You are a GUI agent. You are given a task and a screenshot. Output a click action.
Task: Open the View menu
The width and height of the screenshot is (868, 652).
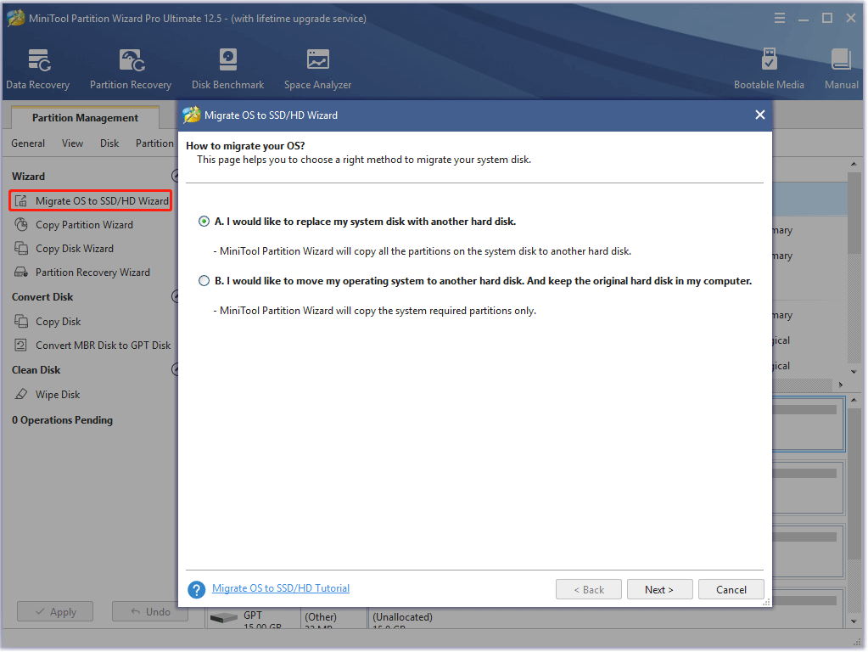72,143
